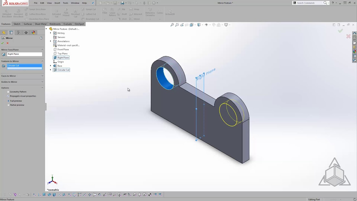Open File Explorer task pane folder icon
This screenshot has width=357, height=201.
(x=354, y=43)
